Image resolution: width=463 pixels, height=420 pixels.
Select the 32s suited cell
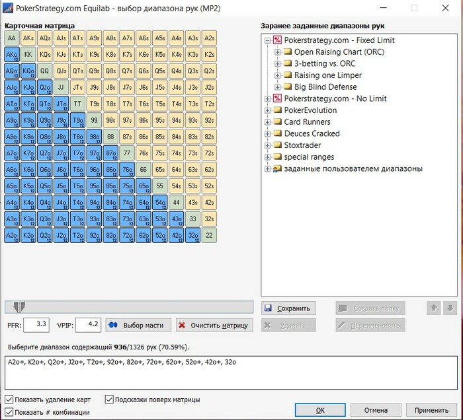click(x=210, y=219)
